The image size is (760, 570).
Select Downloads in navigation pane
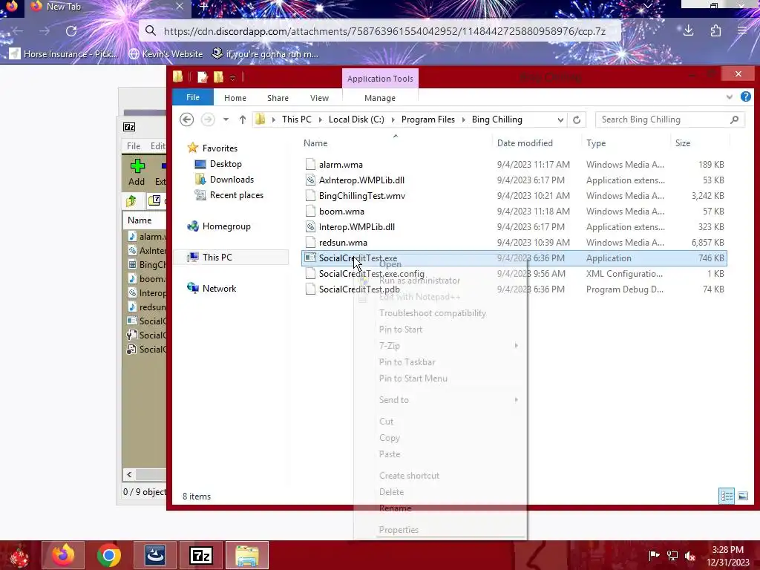pyautogui.click(x=225, y=180)
